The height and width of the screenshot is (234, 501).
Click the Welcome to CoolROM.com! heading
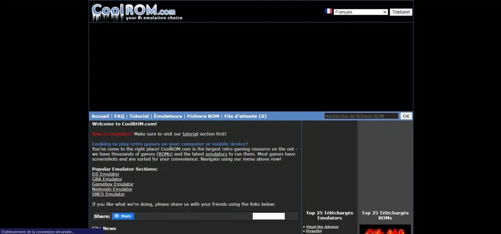124,124
